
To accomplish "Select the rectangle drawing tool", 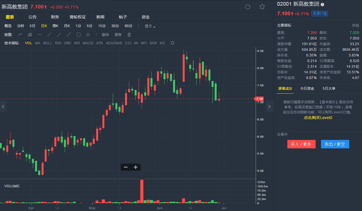I will pyautogui.click(x=79, y=35).
